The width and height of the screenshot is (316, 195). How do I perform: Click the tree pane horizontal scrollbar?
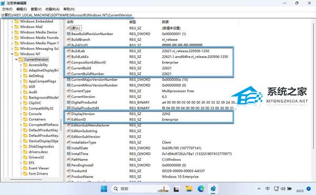(x=26, y=179)
